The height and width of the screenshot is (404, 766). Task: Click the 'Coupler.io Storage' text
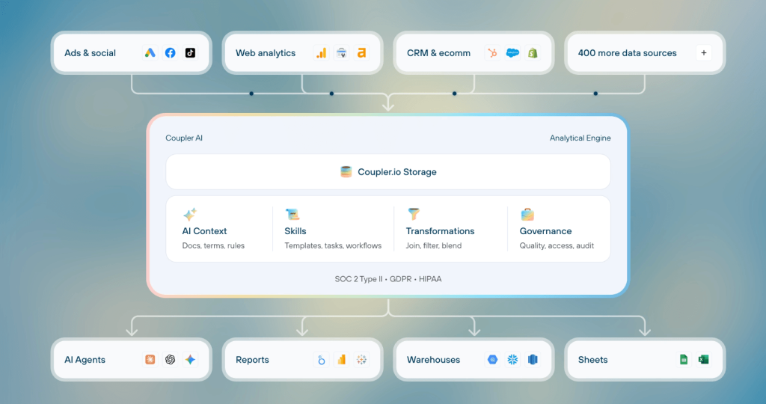pyautogui.click(x=397, y=172)
